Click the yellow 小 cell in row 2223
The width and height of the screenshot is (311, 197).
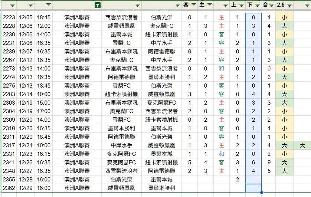284,17
